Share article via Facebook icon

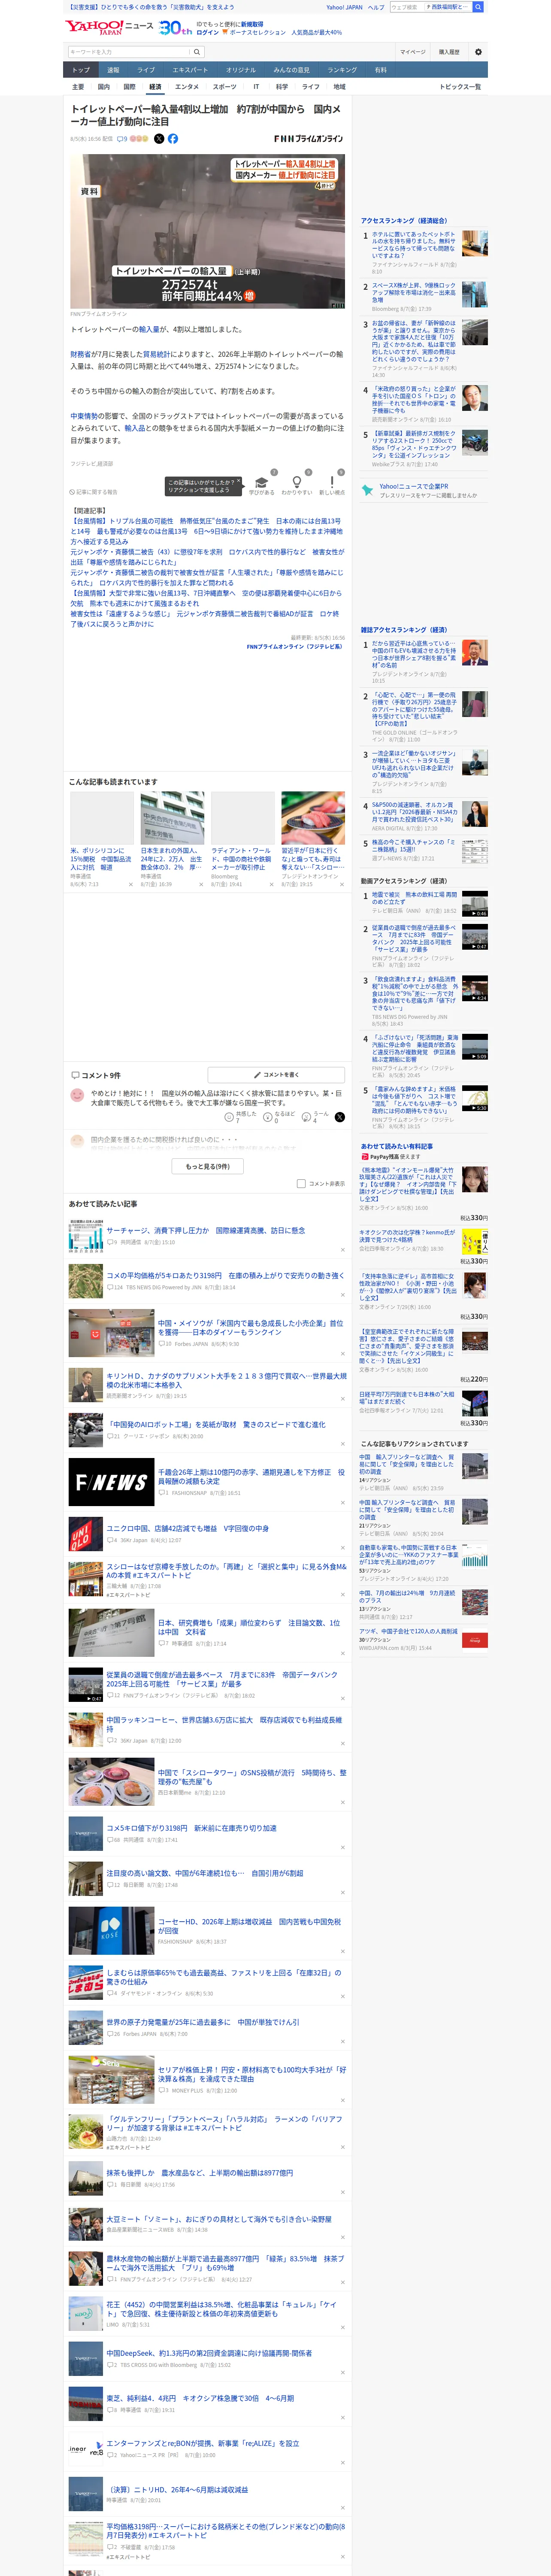(173, 139)
